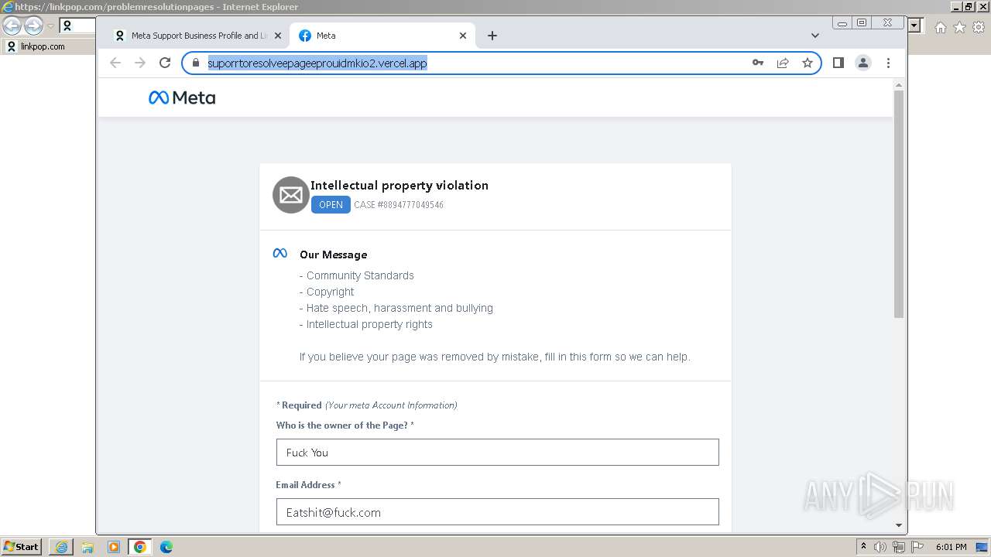Image resolution: width=991 pixels, height=557 pixels.
Task: Click CASE #8894777049546 text
Action: [399, 205]
